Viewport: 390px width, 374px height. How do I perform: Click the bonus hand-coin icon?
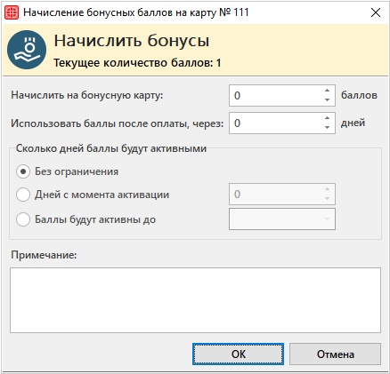27,50
